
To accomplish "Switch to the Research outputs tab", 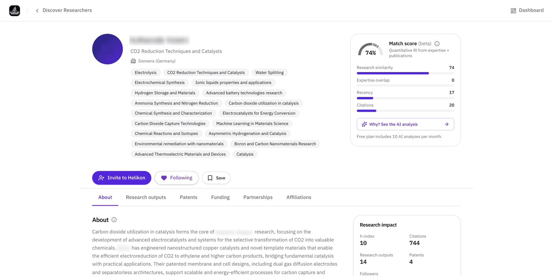I will 146,197.
